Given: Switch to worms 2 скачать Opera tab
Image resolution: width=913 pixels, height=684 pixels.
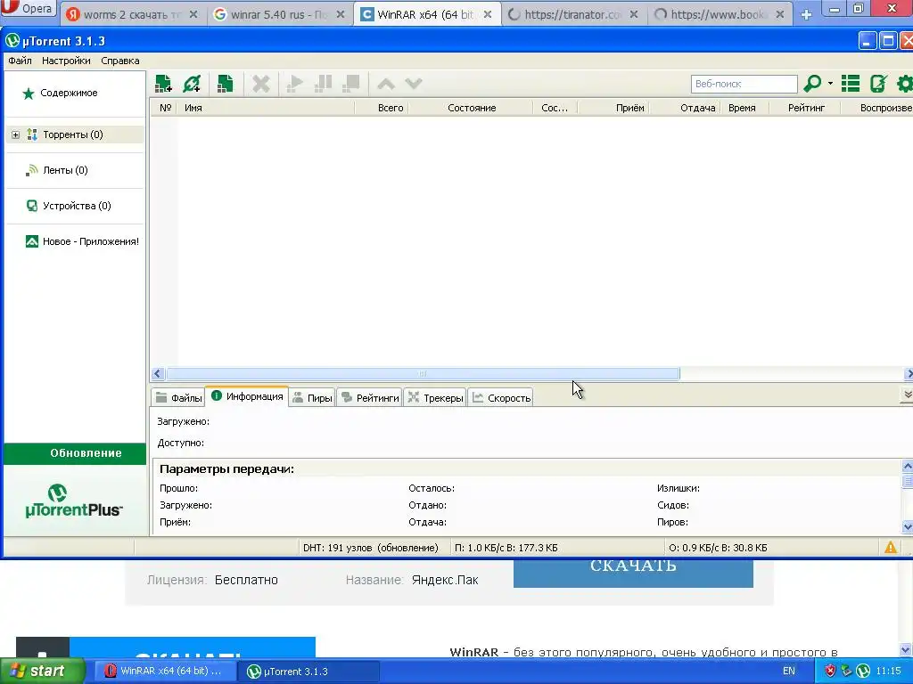Looking at the screenshot, I should [134, 14].
